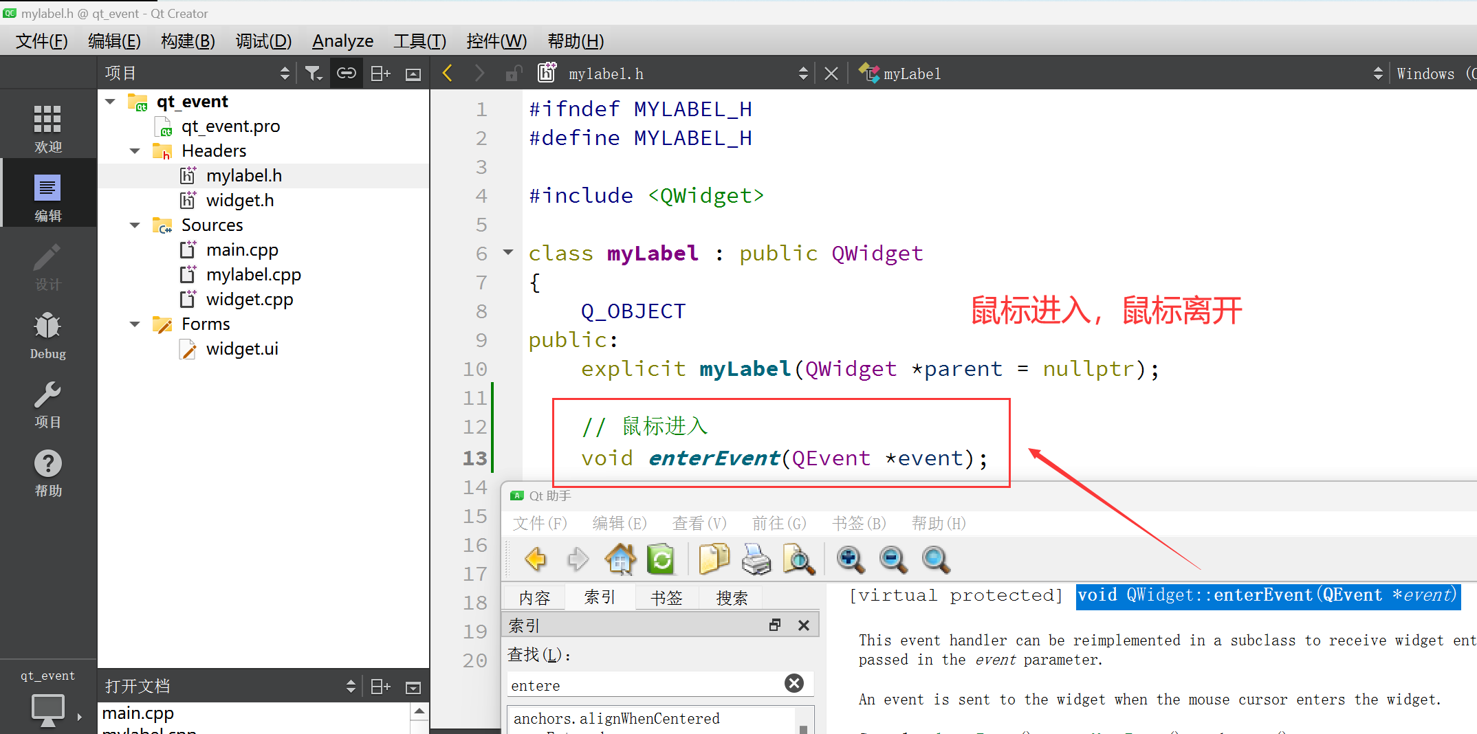Go forward in Qt 助手 toolbar
The height and width of the screenshot is (734, 1477).
coord(578,559)
